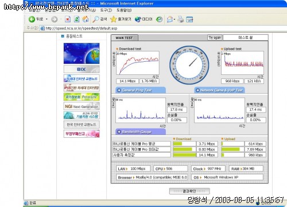Open the NGI Next Generation banner
This screenshot has height=207, width=287.
click(82, 106)
